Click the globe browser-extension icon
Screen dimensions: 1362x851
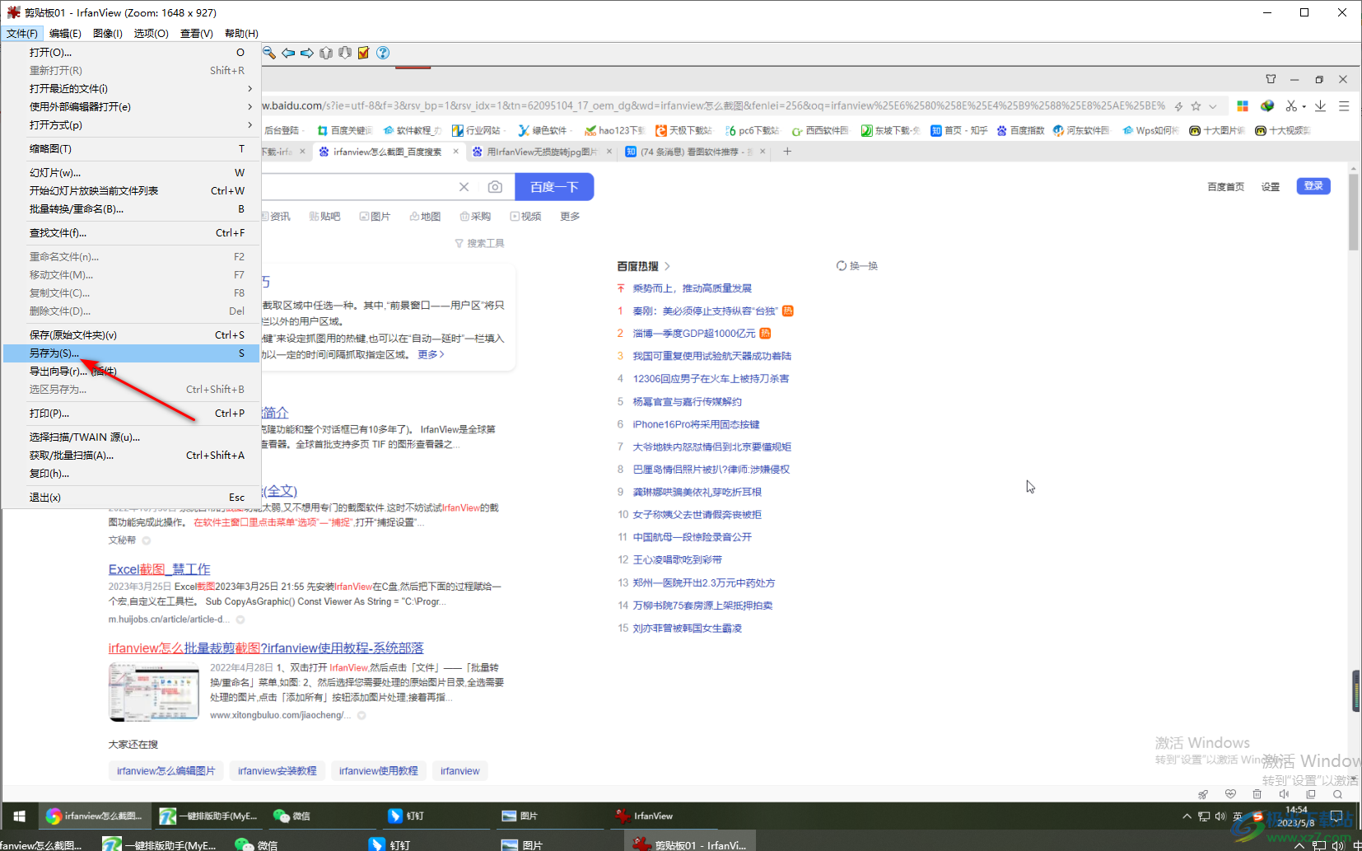point(1267,105)
